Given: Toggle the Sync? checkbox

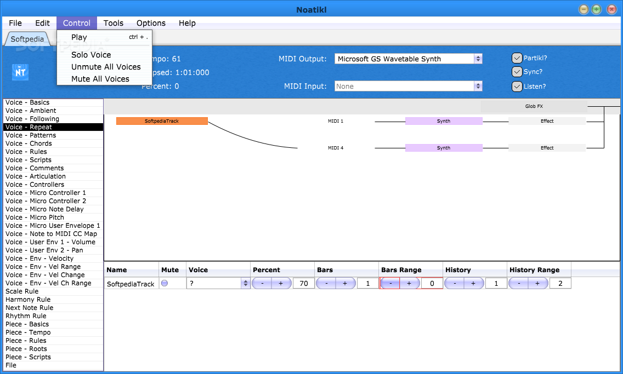Looking at the screenshot, I should coord(517,72).
